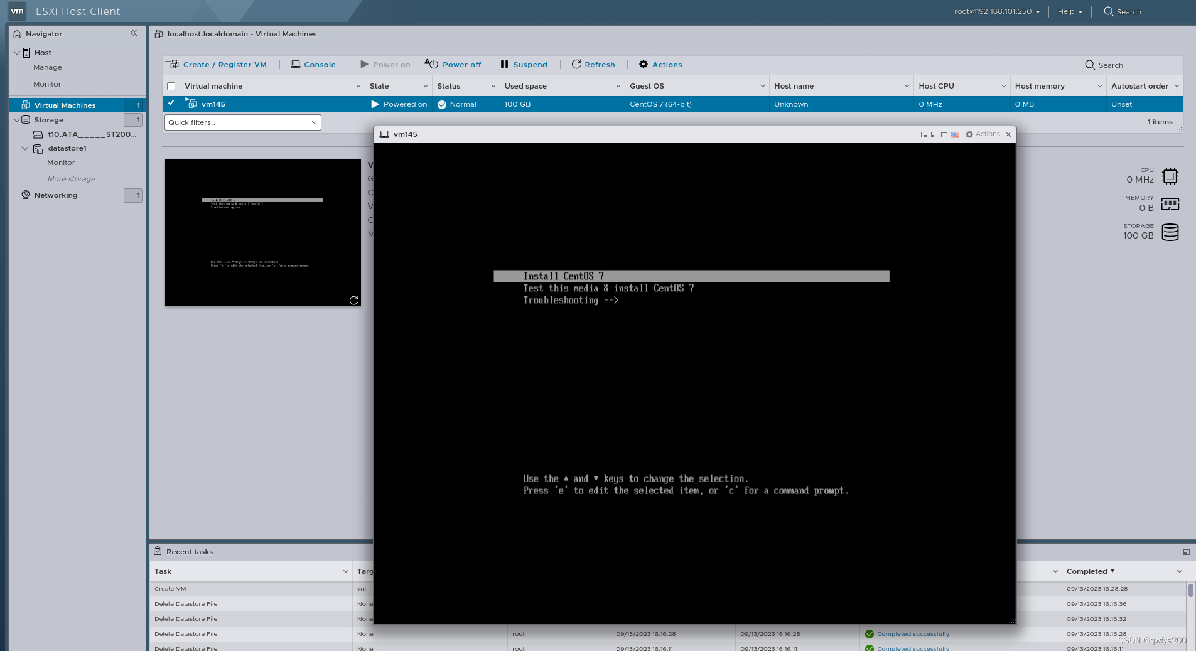The image size is (1196, 651).
Task: Select Install CentOS 7 boot entry
Action: coord(691,276)
